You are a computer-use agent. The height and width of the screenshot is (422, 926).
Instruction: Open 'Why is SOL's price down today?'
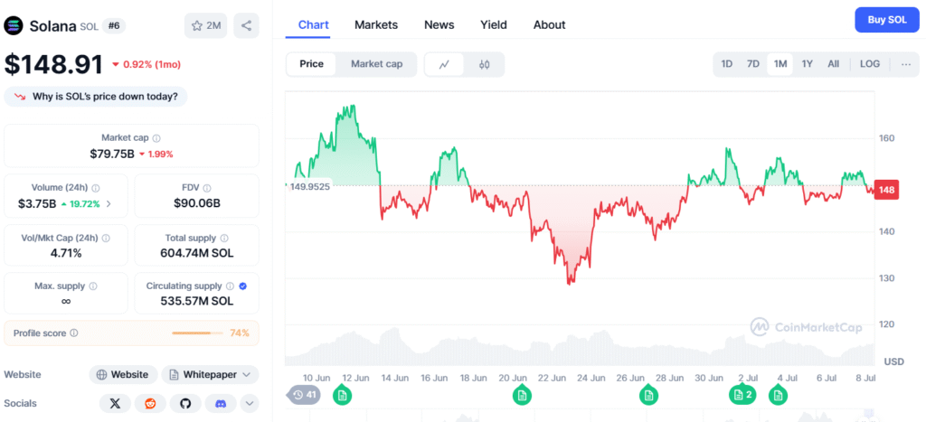click(95, 96)
